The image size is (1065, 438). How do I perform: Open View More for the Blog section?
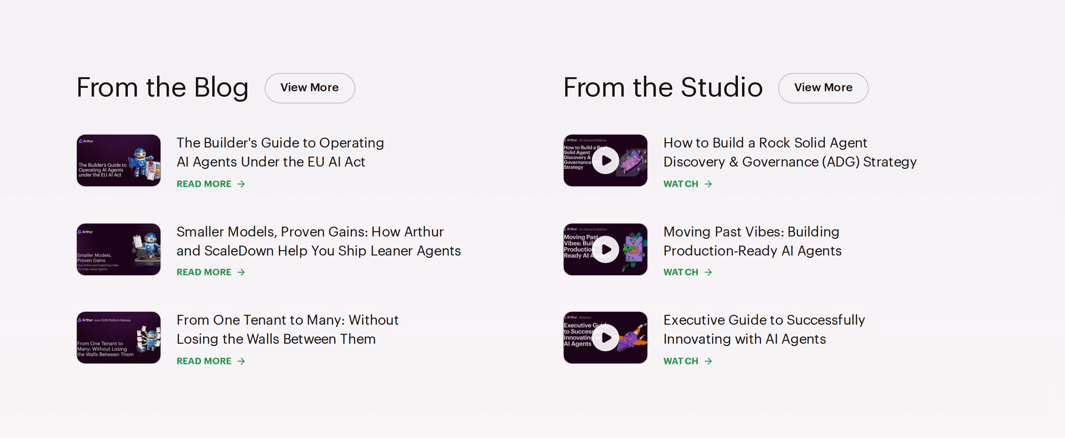(310, 88)
